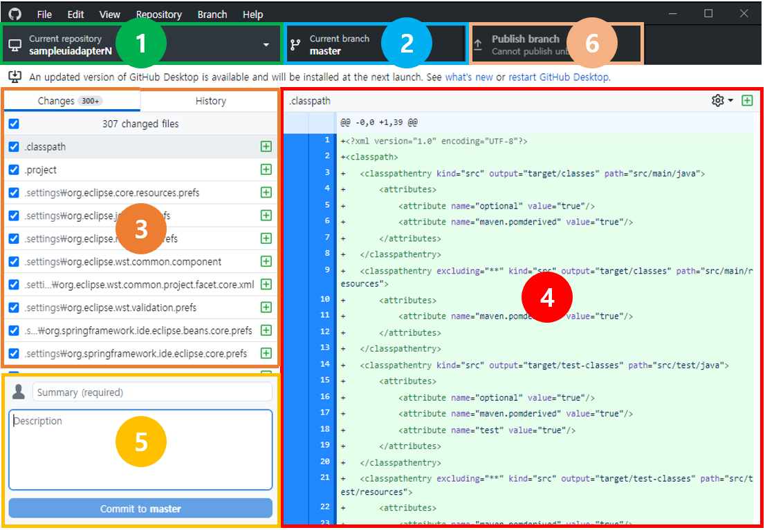Click added icon for ide.eclipse.beans.core.prefs
Screen dimensions: 765x530
click(266, 330)
